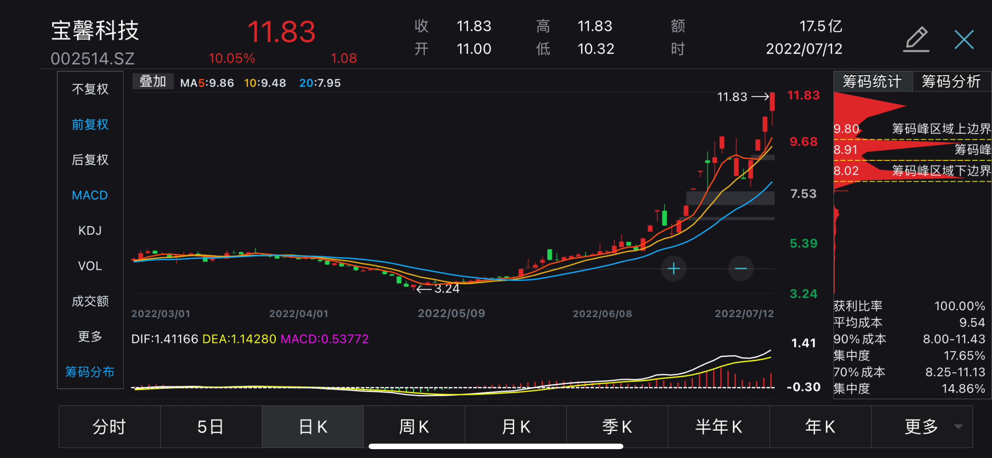Show VOL volume indicator
Image resolution: width=992 pixels, height=458 pixels.
90,266
